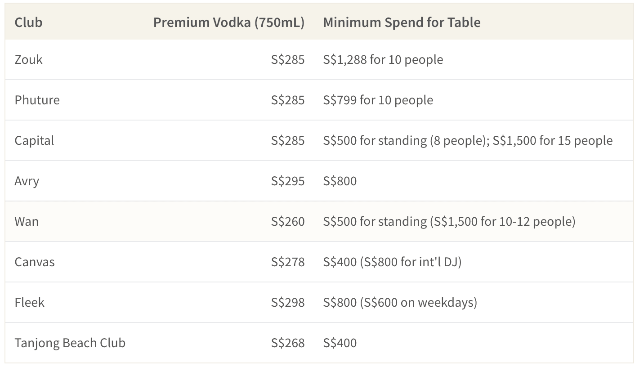
Task: Click the Premium Vodka (750mL) column header
Action: coord(229,22)
